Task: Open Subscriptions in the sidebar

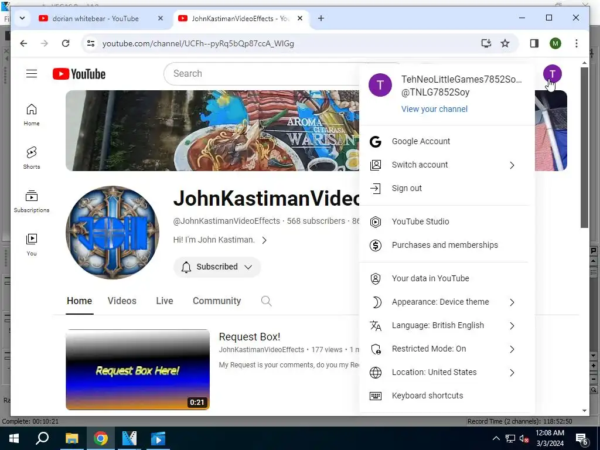Action: pyautogui.click(x=32, y=202)
